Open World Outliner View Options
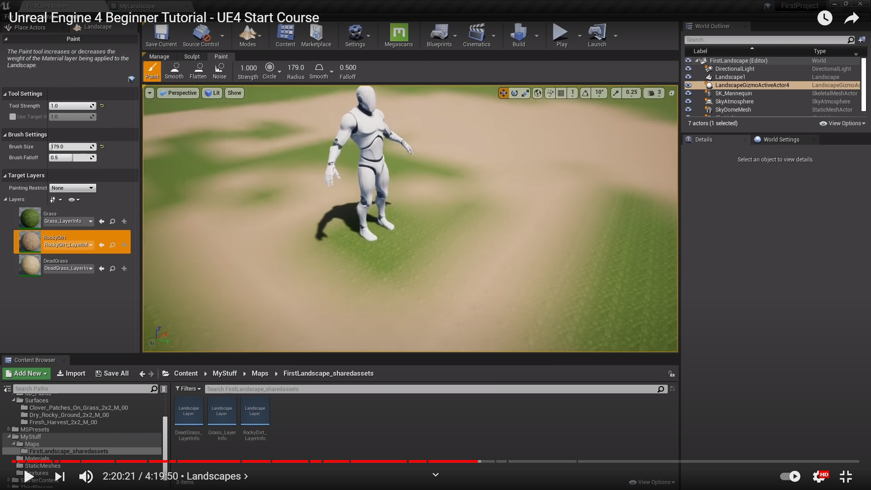This screenshot has width=871, height=490. [x=842, y=123]
